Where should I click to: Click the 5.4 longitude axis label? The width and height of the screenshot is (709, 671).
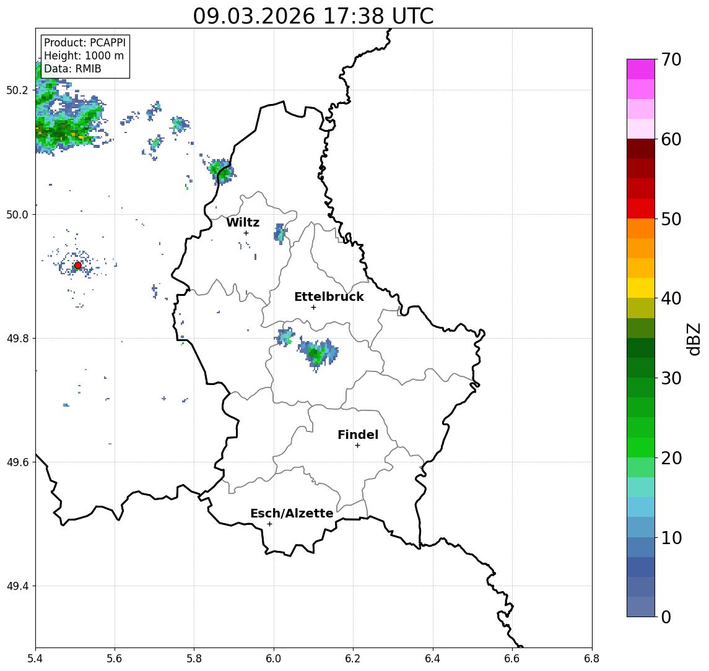(x=35, y=659)
